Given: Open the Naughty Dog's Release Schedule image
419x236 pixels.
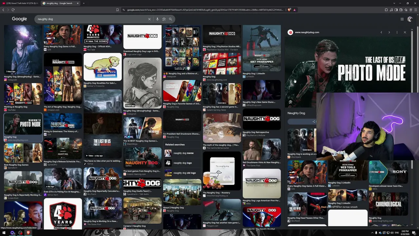Looking at the screenshot, I should click(x=63, y=149).
